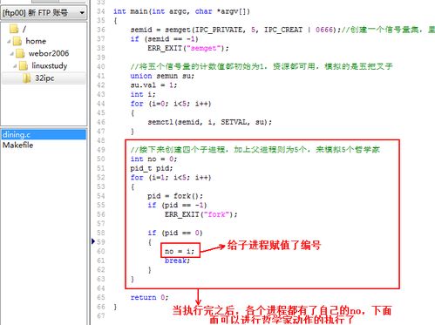The width and height of the screenshot is (435, 325).
Task: Click the linuxstudy folder icon
Action: click(24, 65)
